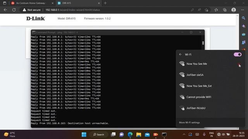The height and width of the screenshot is (139, 248).
Task: Activate Read aloud icon in address bar
Action: pyautogui.click(x=199, y=10)
